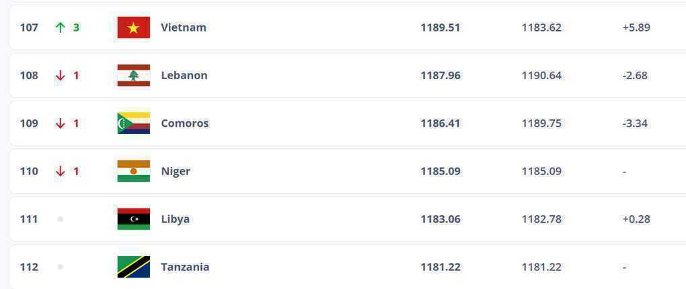Click the green up arrow beside Vietnam
686x289 pixels.
[61, 27]
